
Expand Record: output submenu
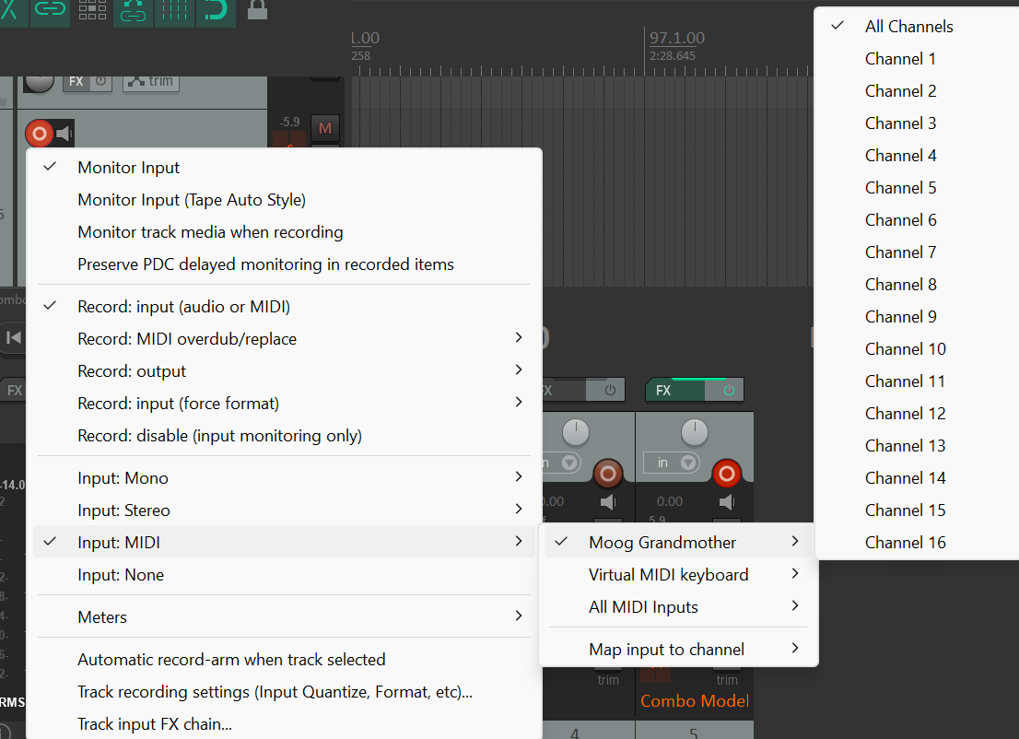[284, 371]
